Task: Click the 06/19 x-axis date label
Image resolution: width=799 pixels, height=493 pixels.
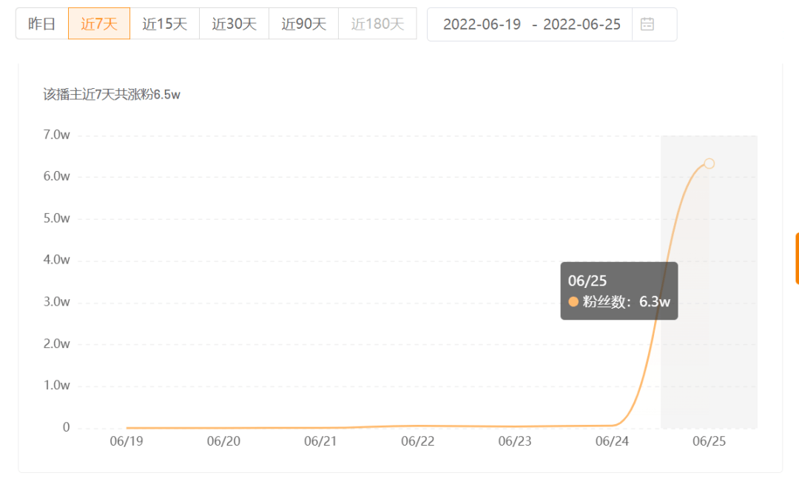Action: click(127, 441)
